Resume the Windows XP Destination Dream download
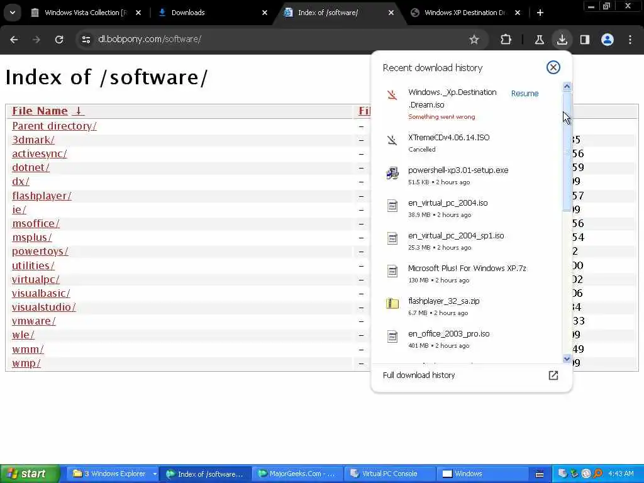 (525, 94)
